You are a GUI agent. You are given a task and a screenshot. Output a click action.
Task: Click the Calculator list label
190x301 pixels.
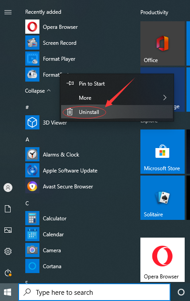point(54,218)
